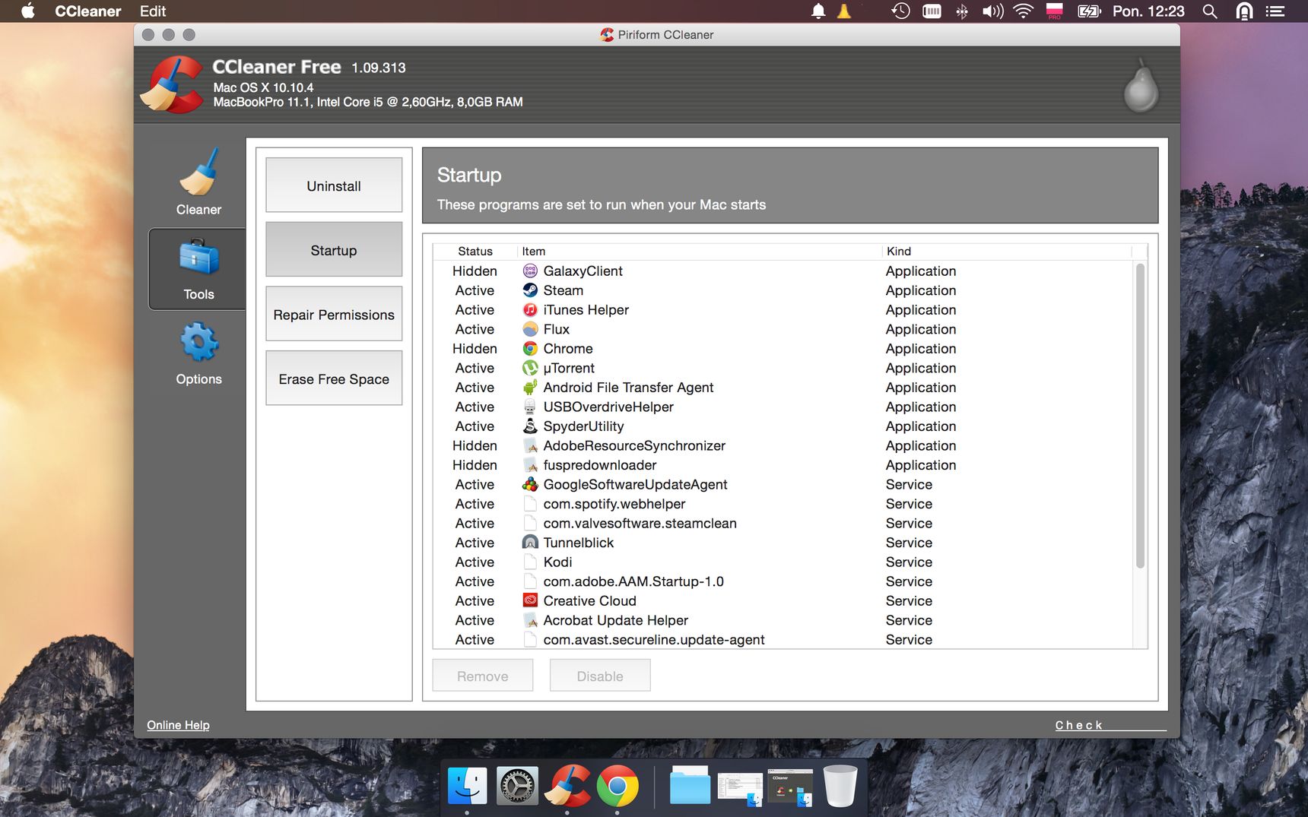
Task: Sort list by Item column header
Action: click(x=700, y=252)
